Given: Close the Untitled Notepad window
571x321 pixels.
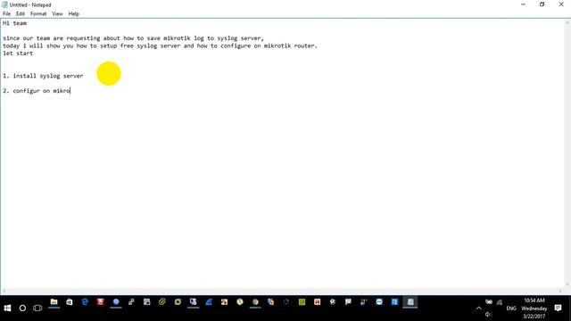Looking at the screenshot, I should coord(561,4).
